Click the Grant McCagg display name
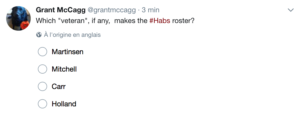 pos(61,10)
